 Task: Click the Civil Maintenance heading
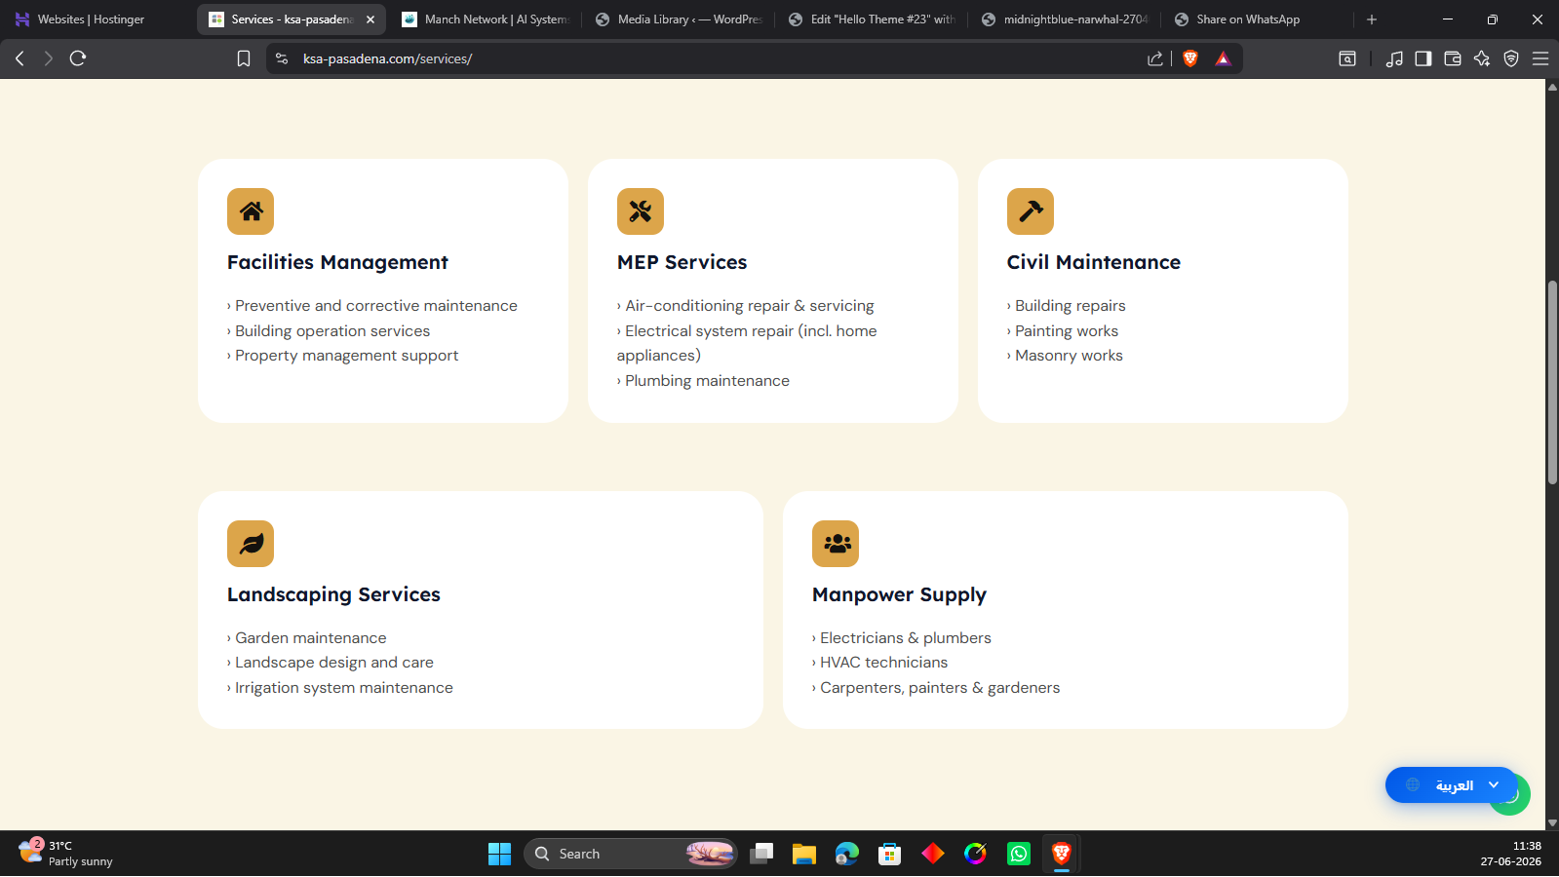click(x=1093, y=262)
